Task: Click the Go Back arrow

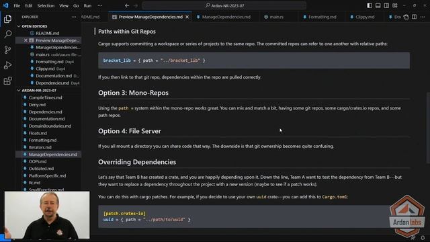Action: (x=127, y=5)
